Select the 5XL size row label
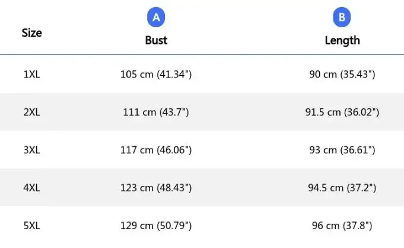The width and height of the screenshot is (404, 248). (x=32, y=226)
